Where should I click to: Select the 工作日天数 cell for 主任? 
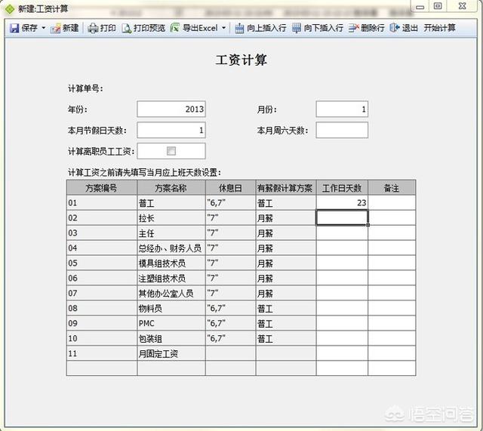pyautogui.click(x=342, y=232)
